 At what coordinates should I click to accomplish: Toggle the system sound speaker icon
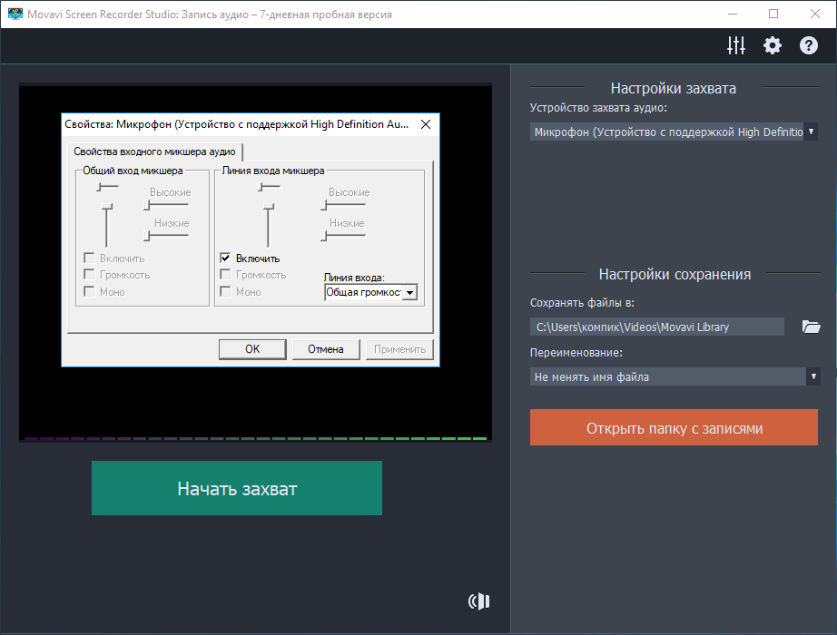[x=478, y=601]
